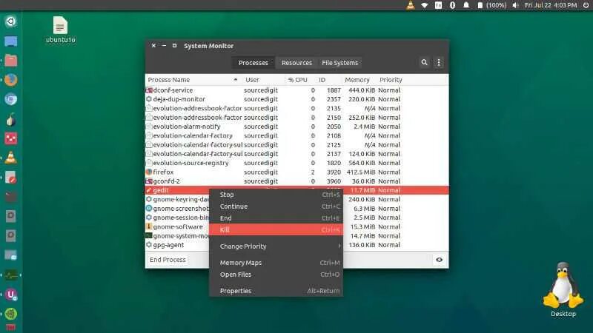The width and height of the screenshot is (593, 333).
Task: Choose Kill in the context menu
Action: (x=276, y=229)
